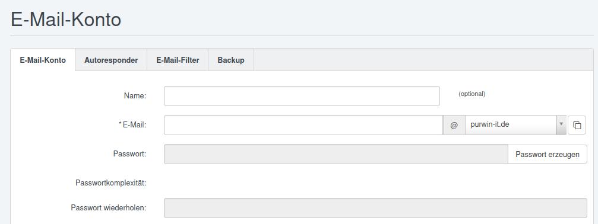Screen dimensions: 598x224
Task: Click the @ symbol addon in E-Mail row
Action: [454, 125]
